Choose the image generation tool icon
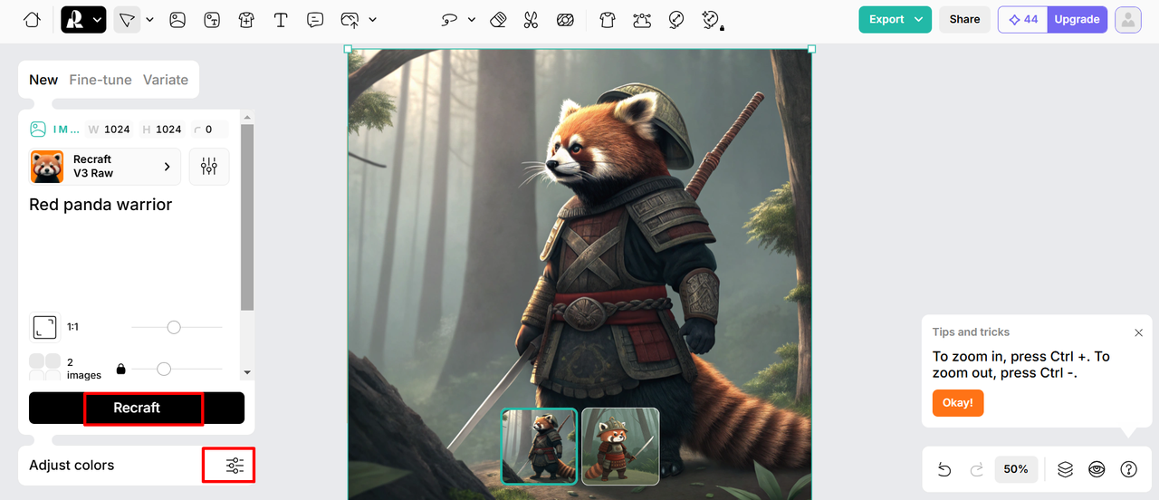 coord(177,19)
